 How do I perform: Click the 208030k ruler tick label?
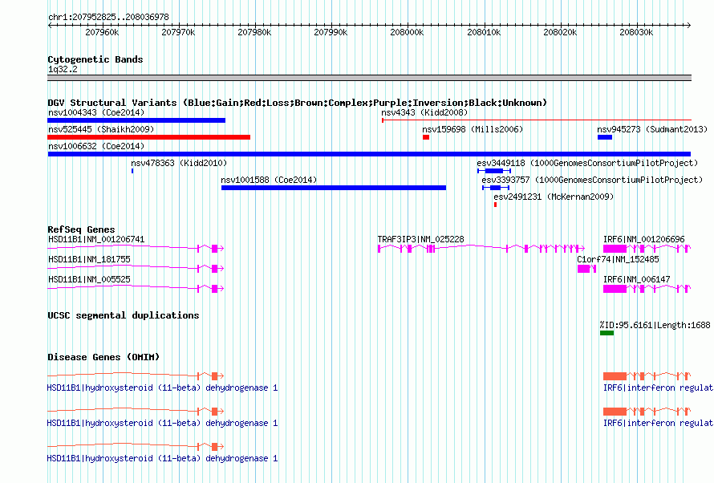(x=636, y=32)
